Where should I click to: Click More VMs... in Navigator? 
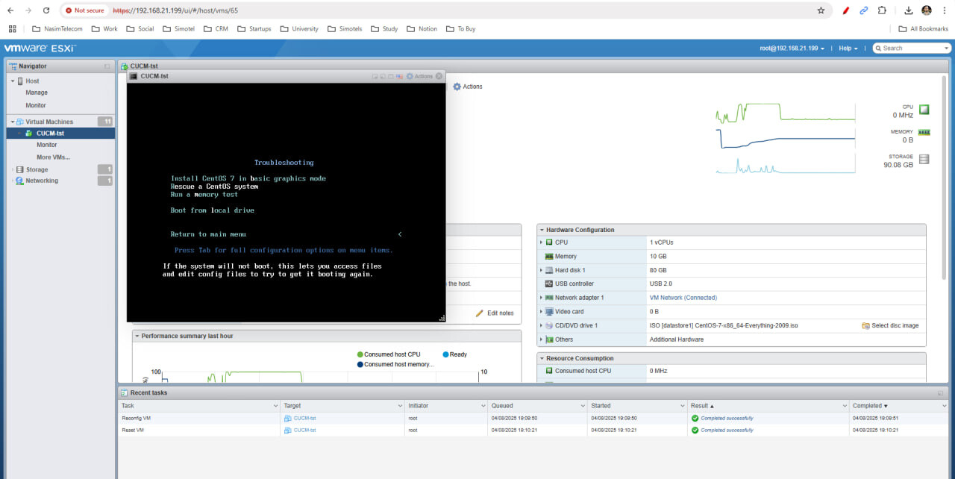53,157
